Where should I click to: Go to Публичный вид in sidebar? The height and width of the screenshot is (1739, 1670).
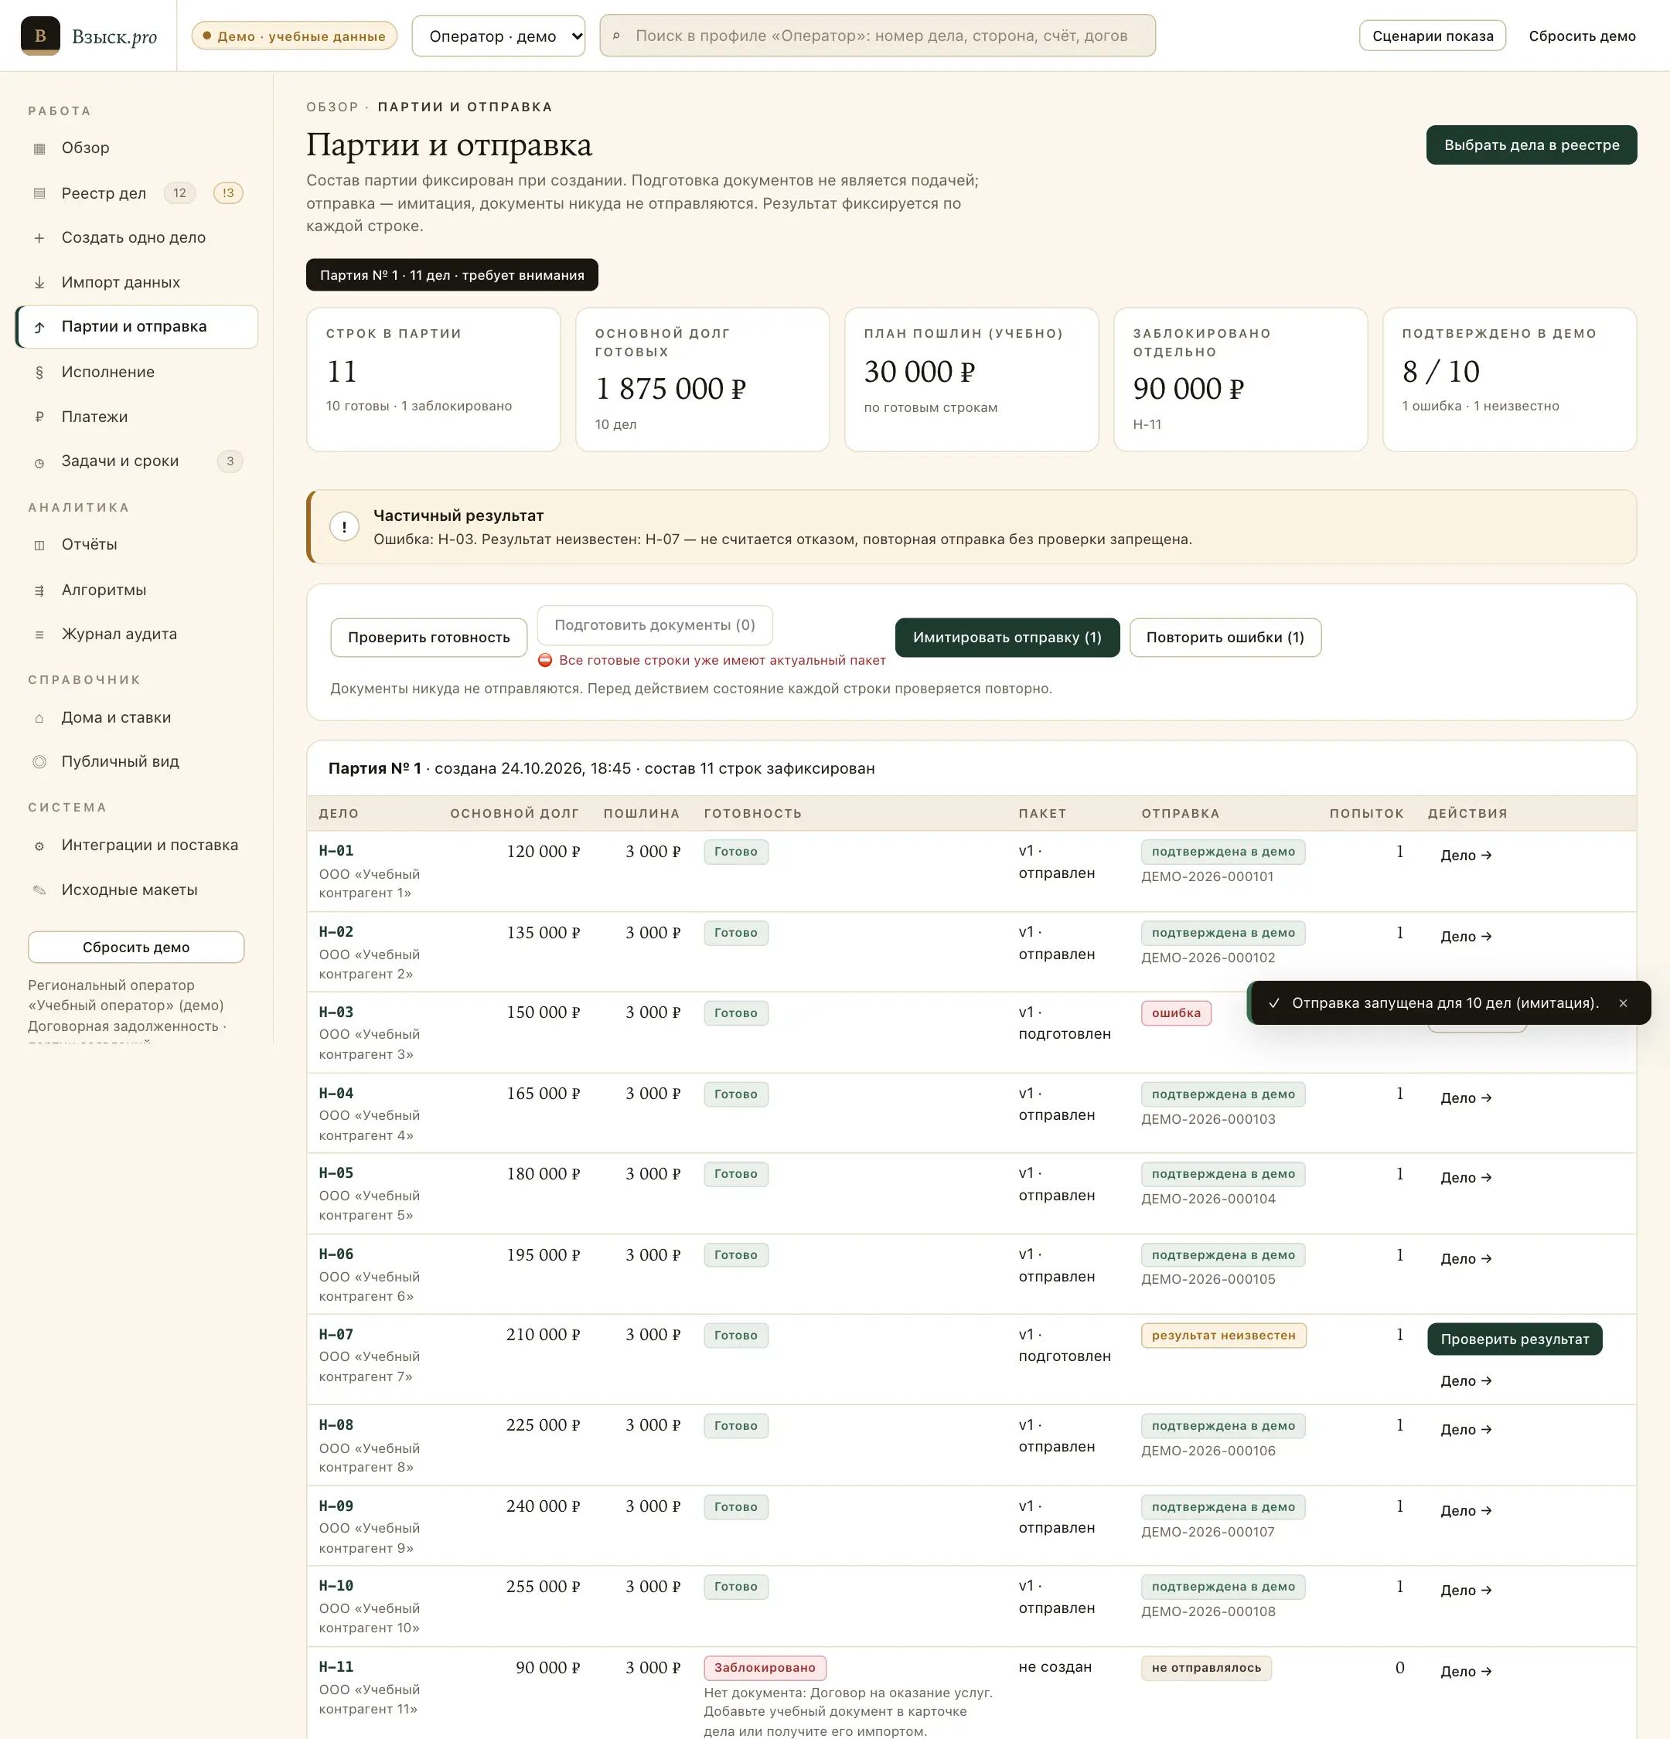click(x=137, y=762)
